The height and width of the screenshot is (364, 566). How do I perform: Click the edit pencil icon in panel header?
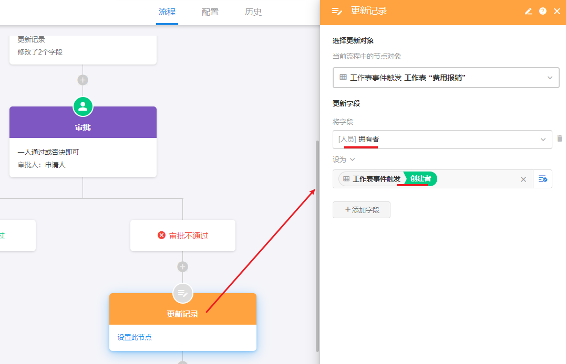[x=528, y=11]
